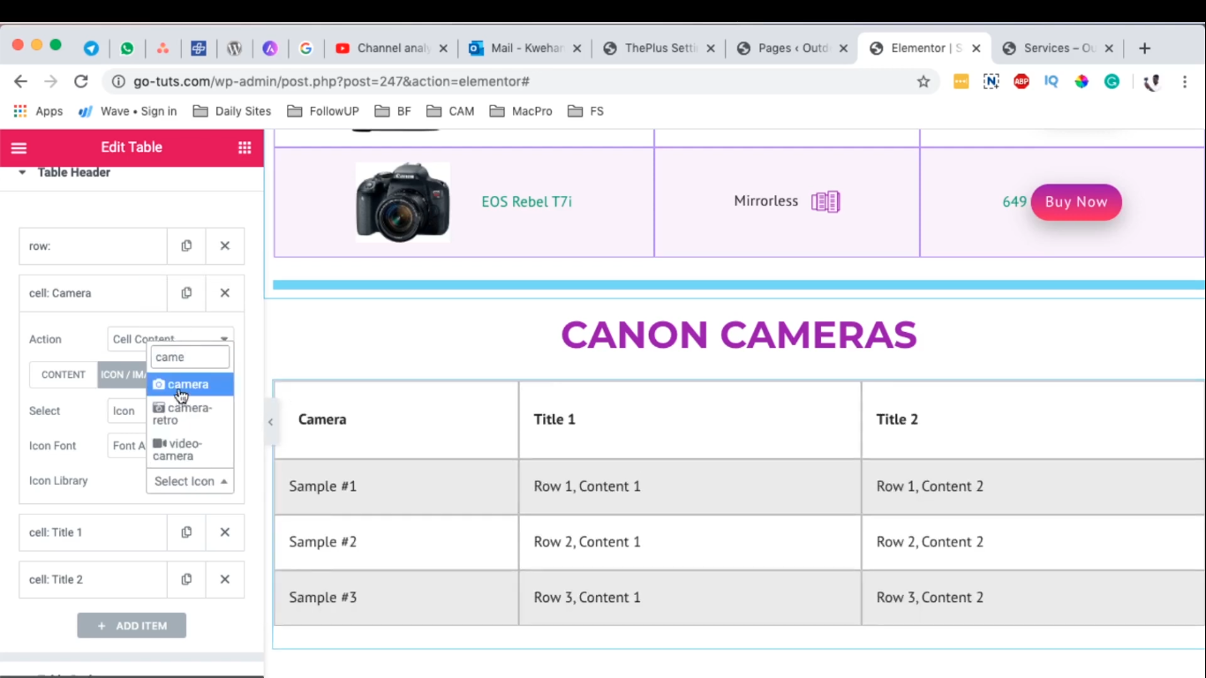Click the 'Row 3, Content 2' cell
The height and width of the screenshot is (678, 1206).
(x=1034, y=598)
